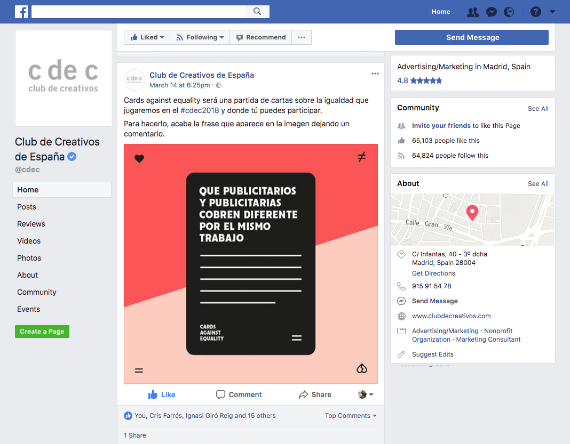Viewport: 570px width, 444px height.
Task: Select Reviews in the page sidebar
Action: point(31,224)
